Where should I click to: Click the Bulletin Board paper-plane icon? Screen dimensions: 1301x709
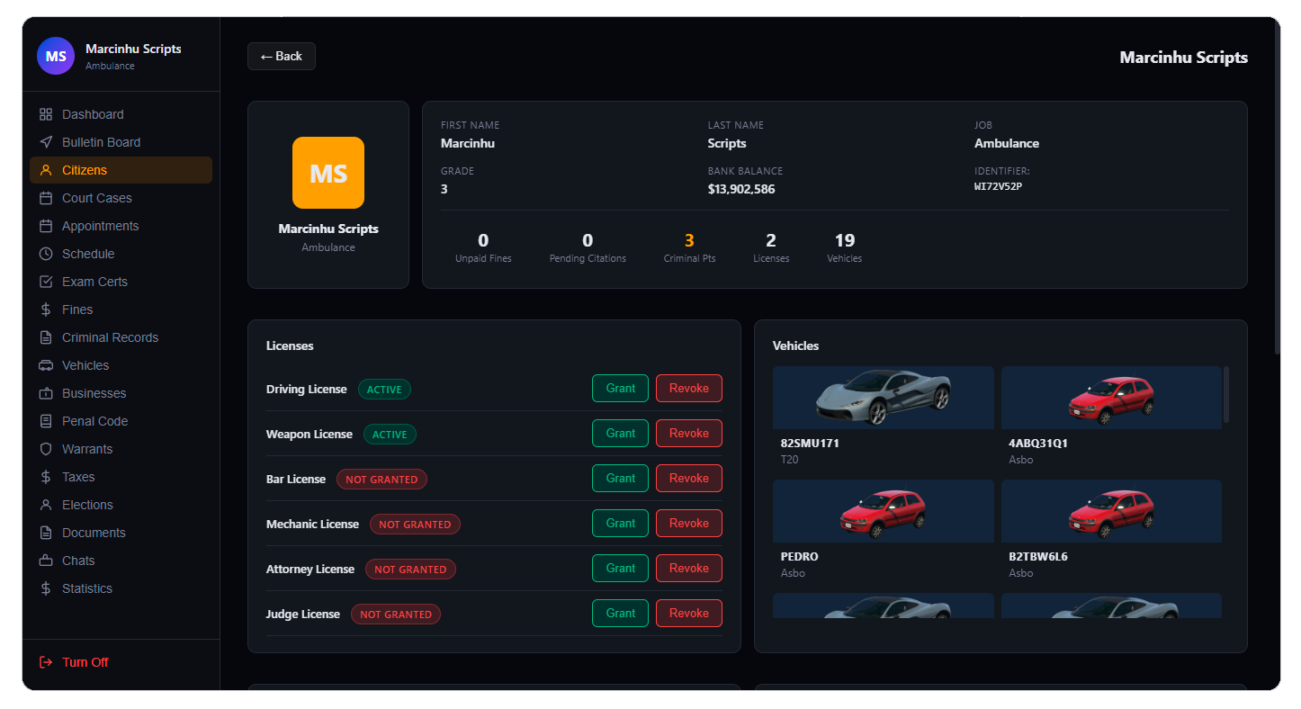pos(46,142)
